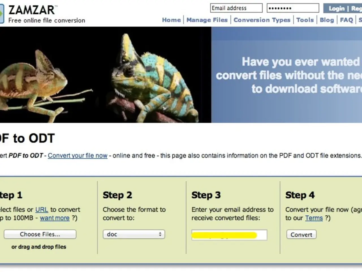Open the format selection dropdown in Step 2

click(x=133, y=234)
